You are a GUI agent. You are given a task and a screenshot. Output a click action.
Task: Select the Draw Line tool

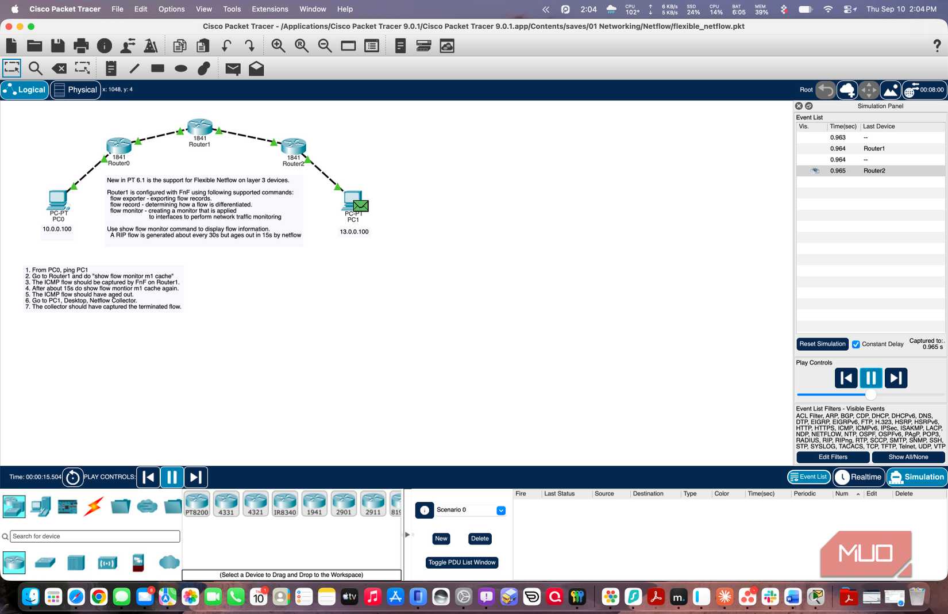click(x=134, y=69)
